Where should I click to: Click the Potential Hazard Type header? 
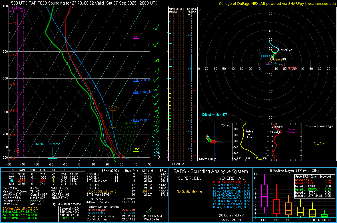tap(319, 126)
